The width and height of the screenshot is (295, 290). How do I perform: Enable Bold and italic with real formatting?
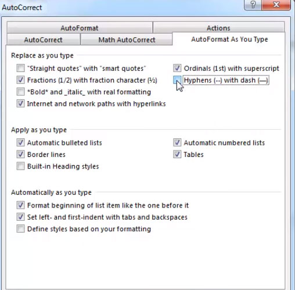point(20,92)
